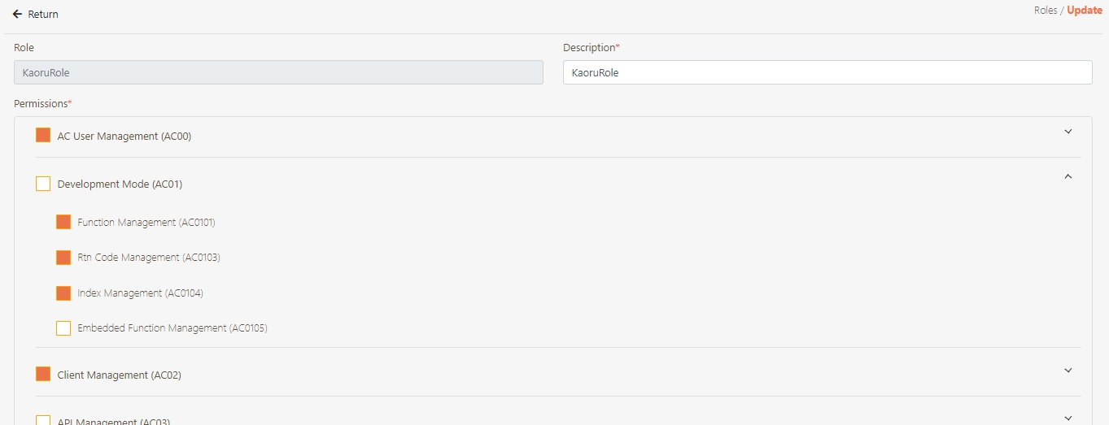Click the Client Management (AC02) label text
Screen dimensions: 1109x425
119,375
